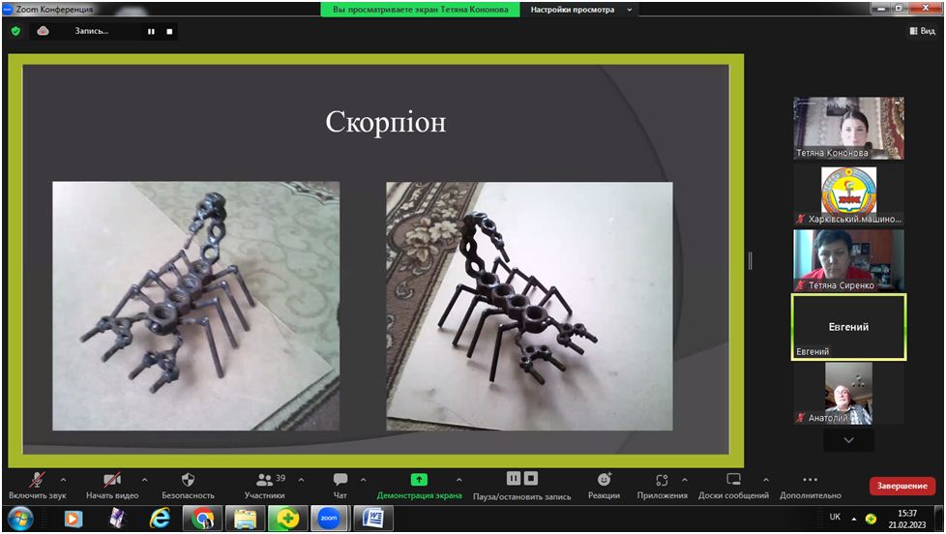Stop recording in the bottom toolbar

tap(531, 479)
